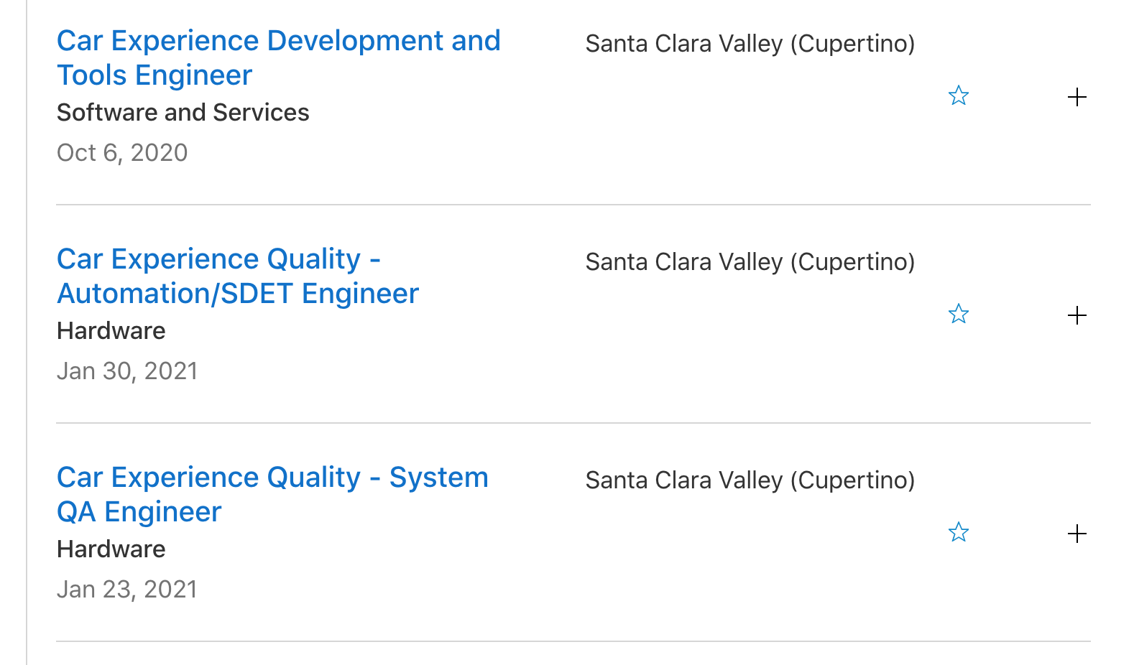Star the Automation/SDET Engineer job
Image resolution: width=1134 pixels, height=665 pixels.
click(959, 314)
